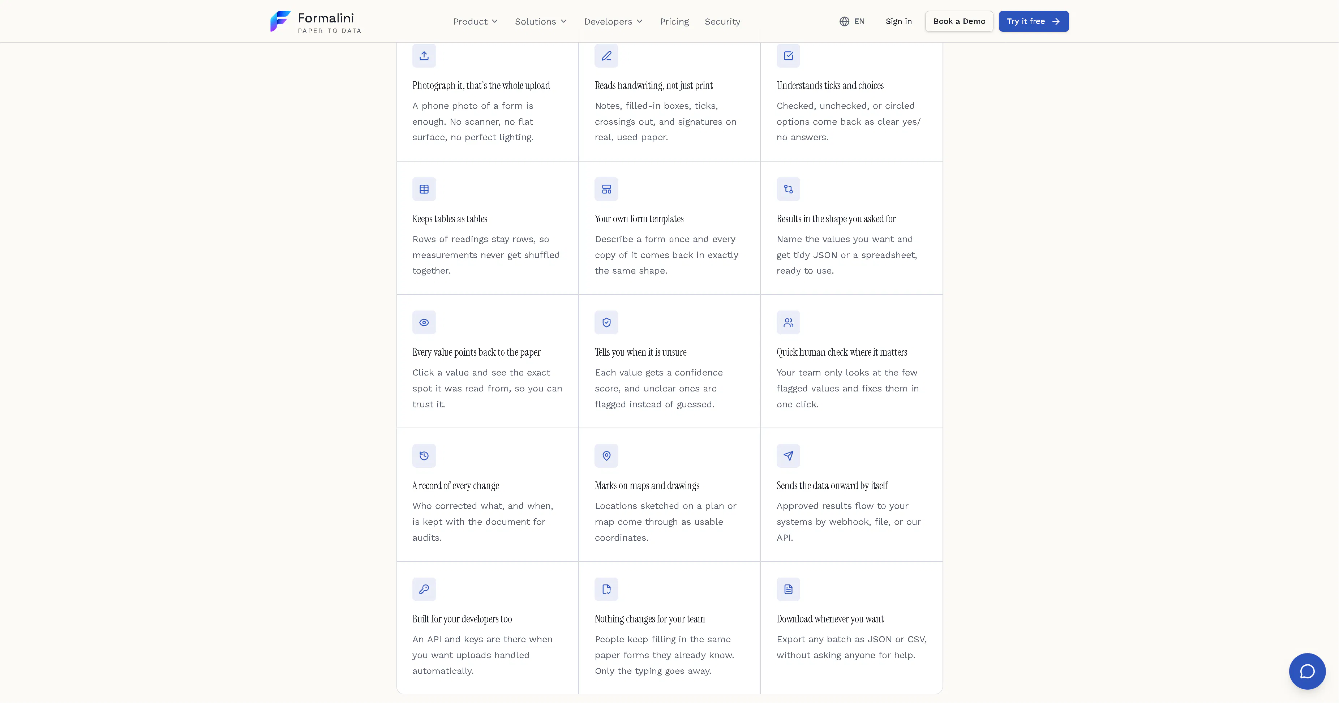
Task: Click the globe language icon
Action: coord(844,21)
